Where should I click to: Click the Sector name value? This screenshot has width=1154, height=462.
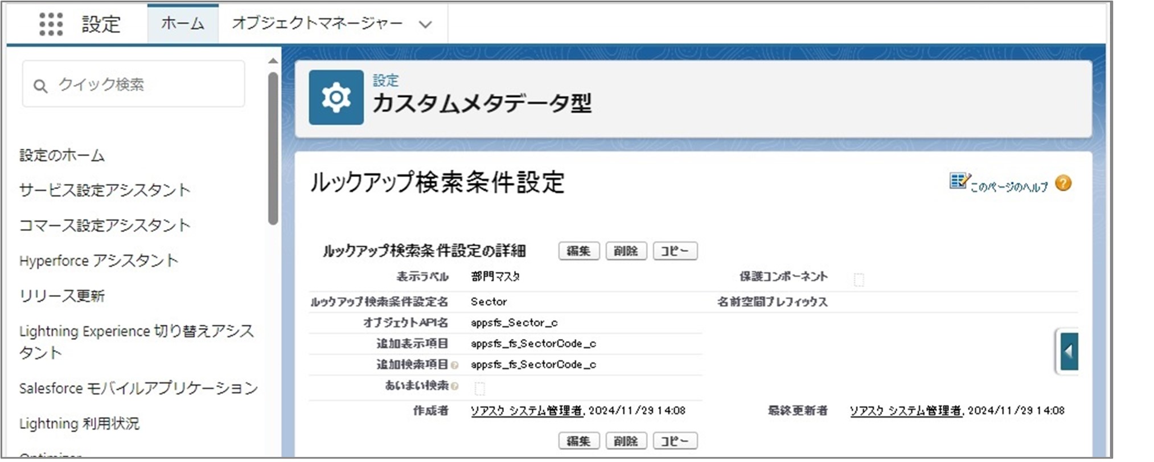click(x=488, y=302)
